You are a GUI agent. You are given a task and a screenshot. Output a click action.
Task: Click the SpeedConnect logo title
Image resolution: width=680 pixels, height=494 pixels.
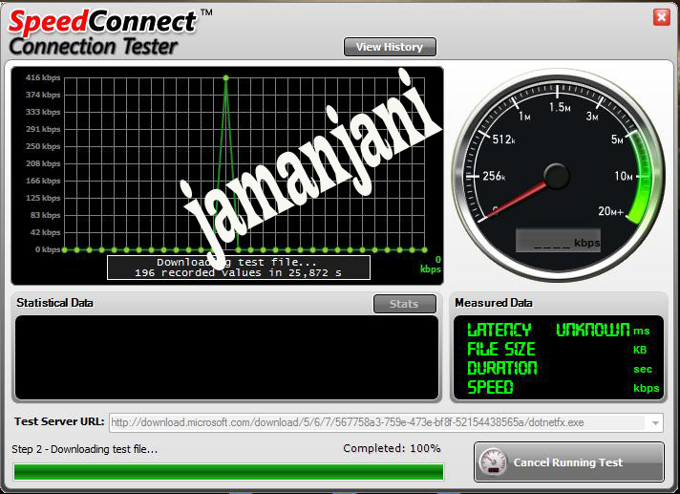tap(103, 22)
